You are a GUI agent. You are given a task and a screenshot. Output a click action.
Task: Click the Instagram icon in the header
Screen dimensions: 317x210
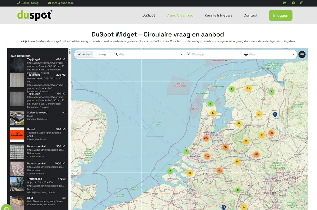301,3
